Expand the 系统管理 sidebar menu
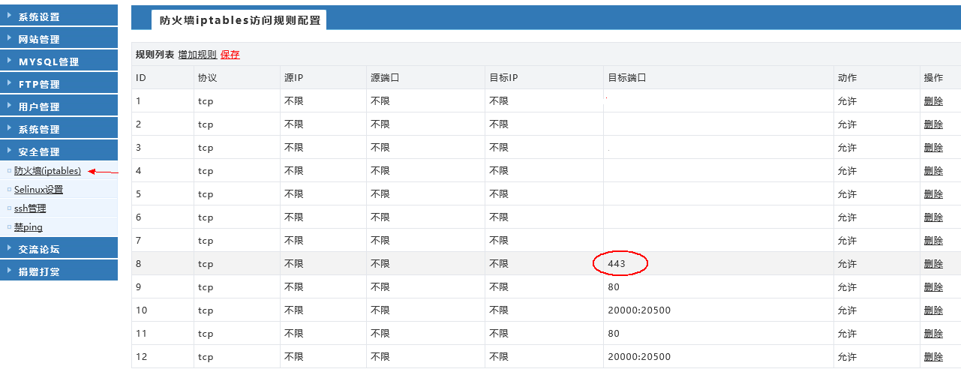The width and height of the screenshot is (961, 369). 59,128
